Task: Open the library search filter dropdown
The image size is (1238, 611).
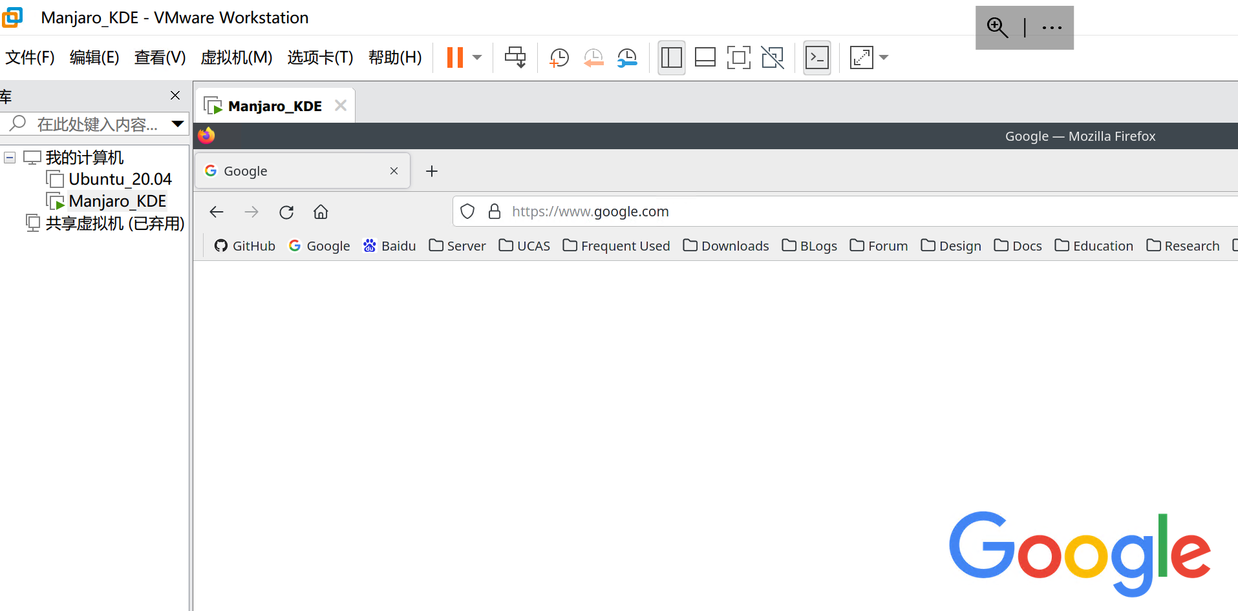Action: pyautogui.click(x=178, y=124)
